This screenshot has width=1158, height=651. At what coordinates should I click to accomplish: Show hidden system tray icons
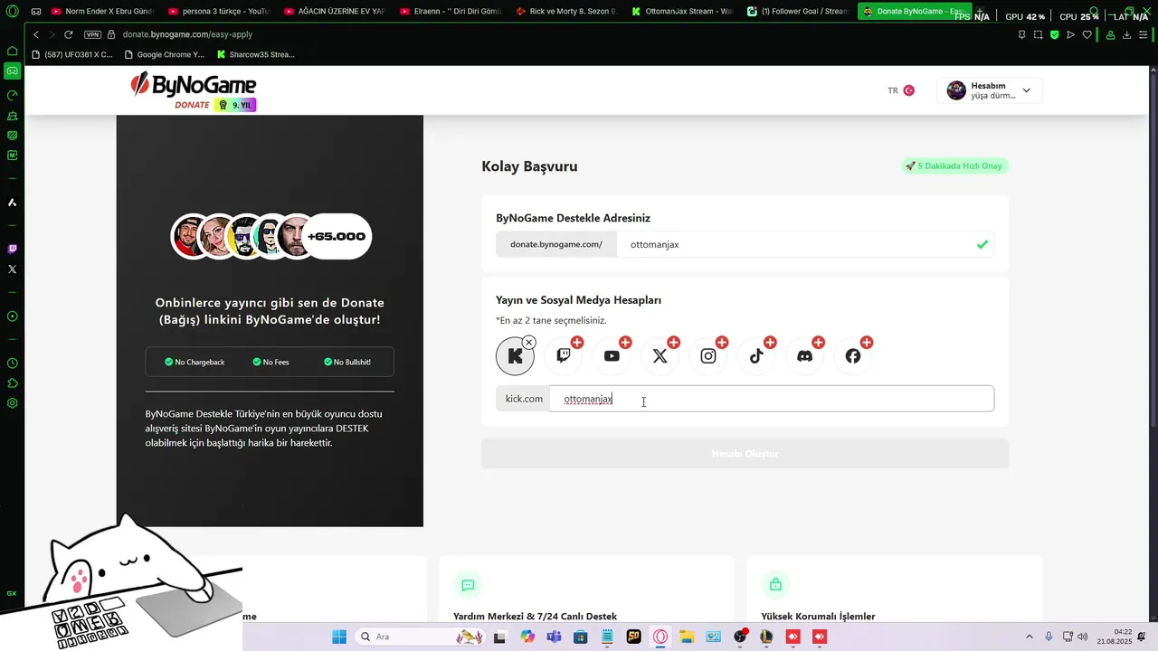click(1029, 637)
